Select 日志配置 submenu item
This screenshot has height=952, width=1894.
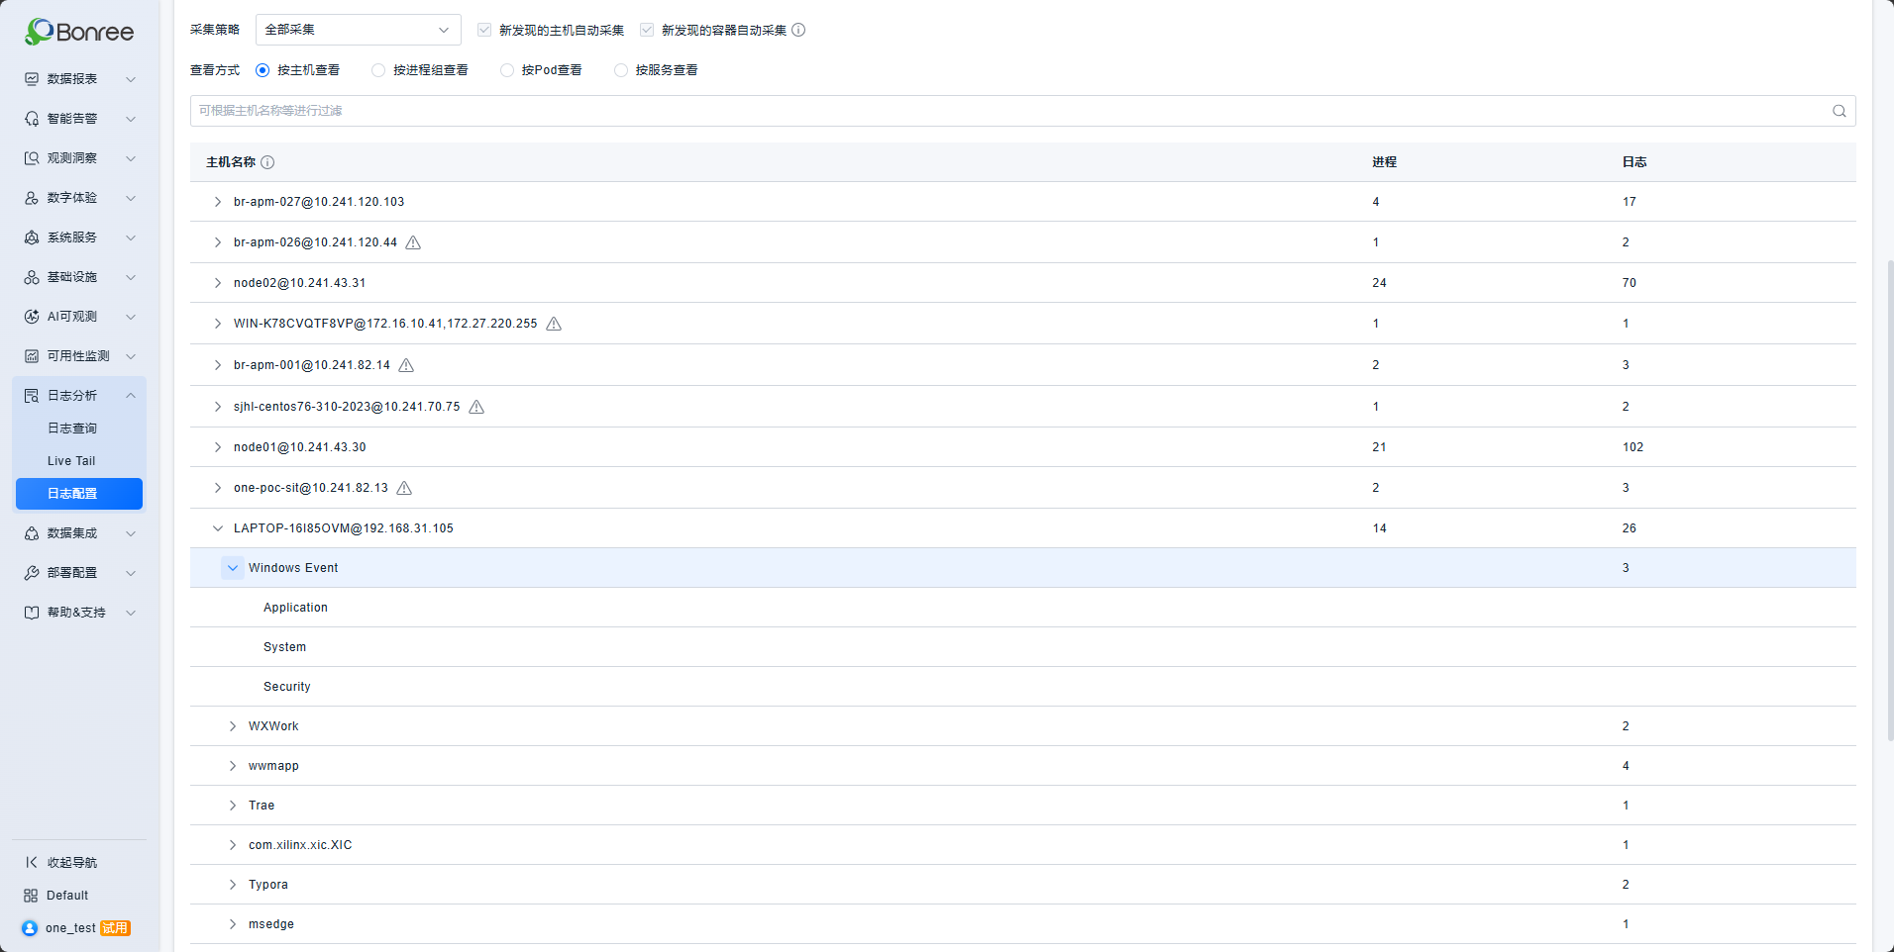[79, 494]
